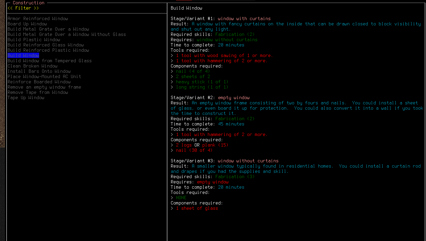Click the 45 minutes completion time
The height and width of the screenshot is (241, 426).
point(231,124)
